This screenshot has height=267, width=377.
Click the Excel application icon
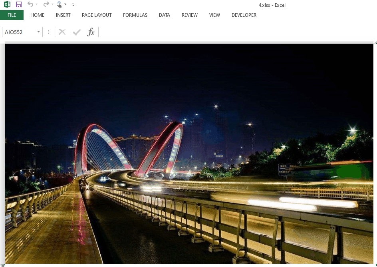(7, 5)
